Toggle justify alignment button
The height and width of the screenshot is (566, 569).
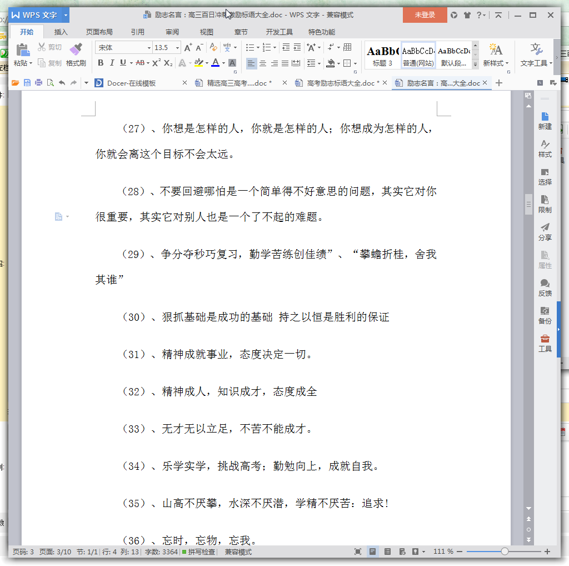[285, 63]
